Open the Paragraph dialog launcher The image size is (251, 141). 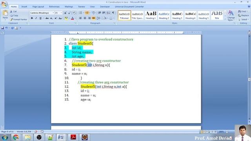[x=115, y=23]
